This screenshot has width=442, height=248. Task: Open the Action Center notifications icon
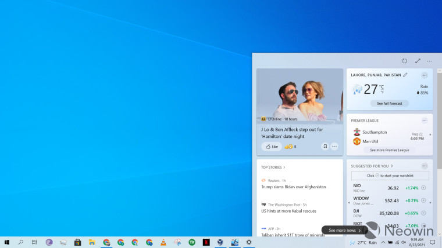(x=433, y=242)
